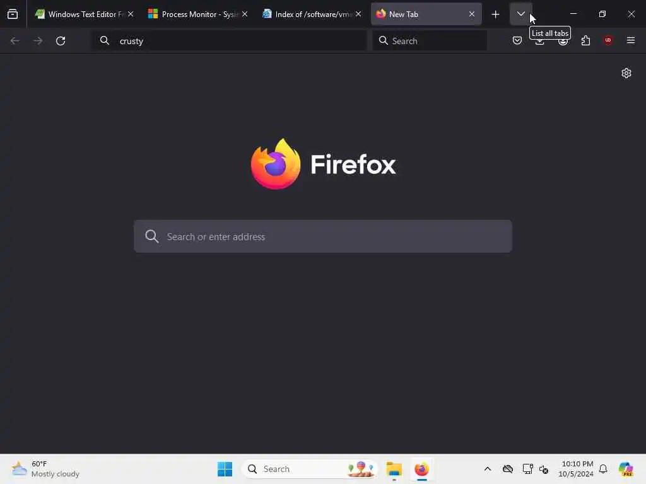
Task: Click the taskbar Search box
Action: (309, 469)
